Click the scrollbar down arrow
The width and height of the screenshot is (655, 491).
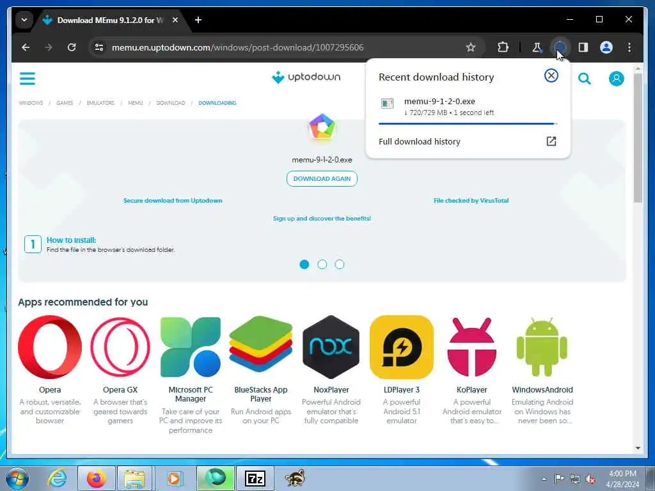click(x=638, y=448)
